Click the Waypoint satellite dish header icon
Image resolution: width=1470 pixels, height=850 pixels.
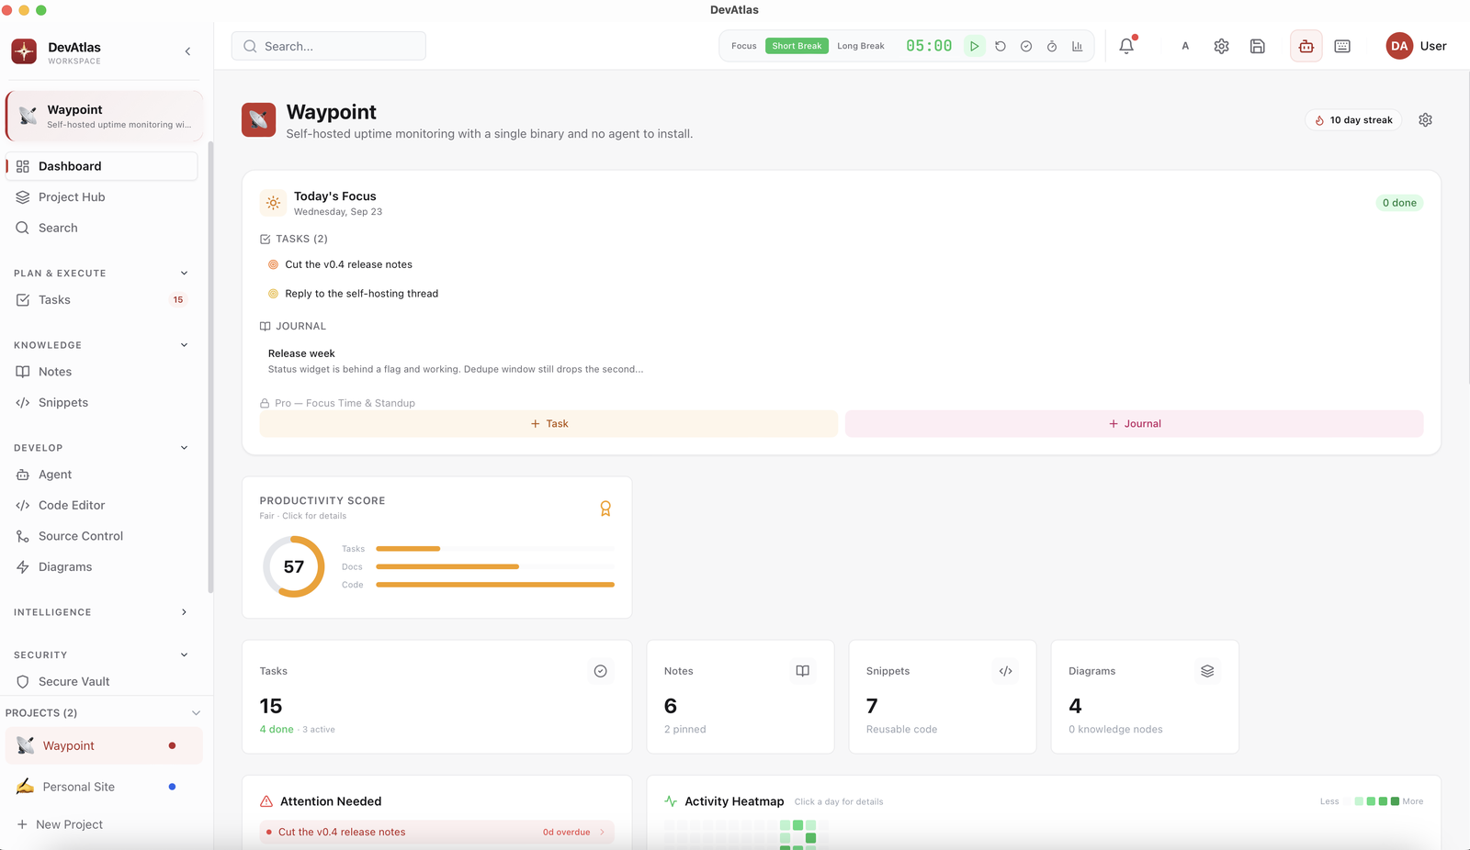(x=258, y=120)
